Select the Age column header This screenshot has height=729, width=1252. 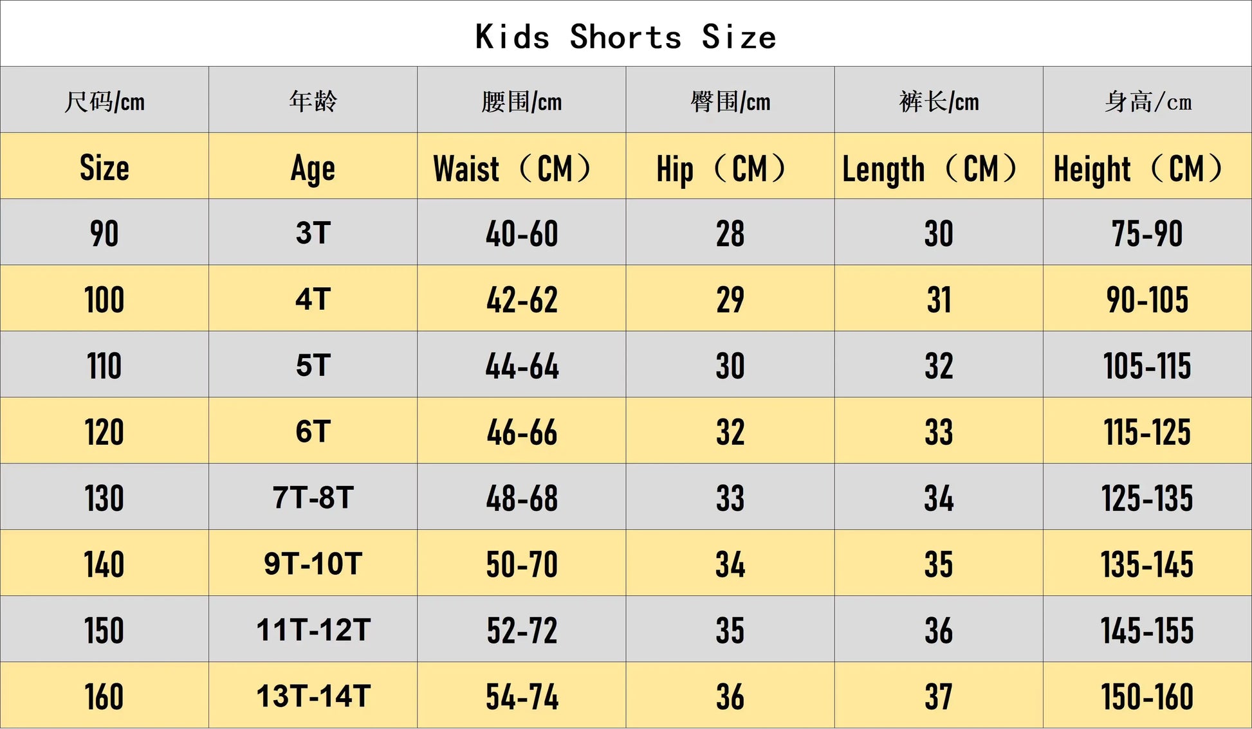click(313, 166)
